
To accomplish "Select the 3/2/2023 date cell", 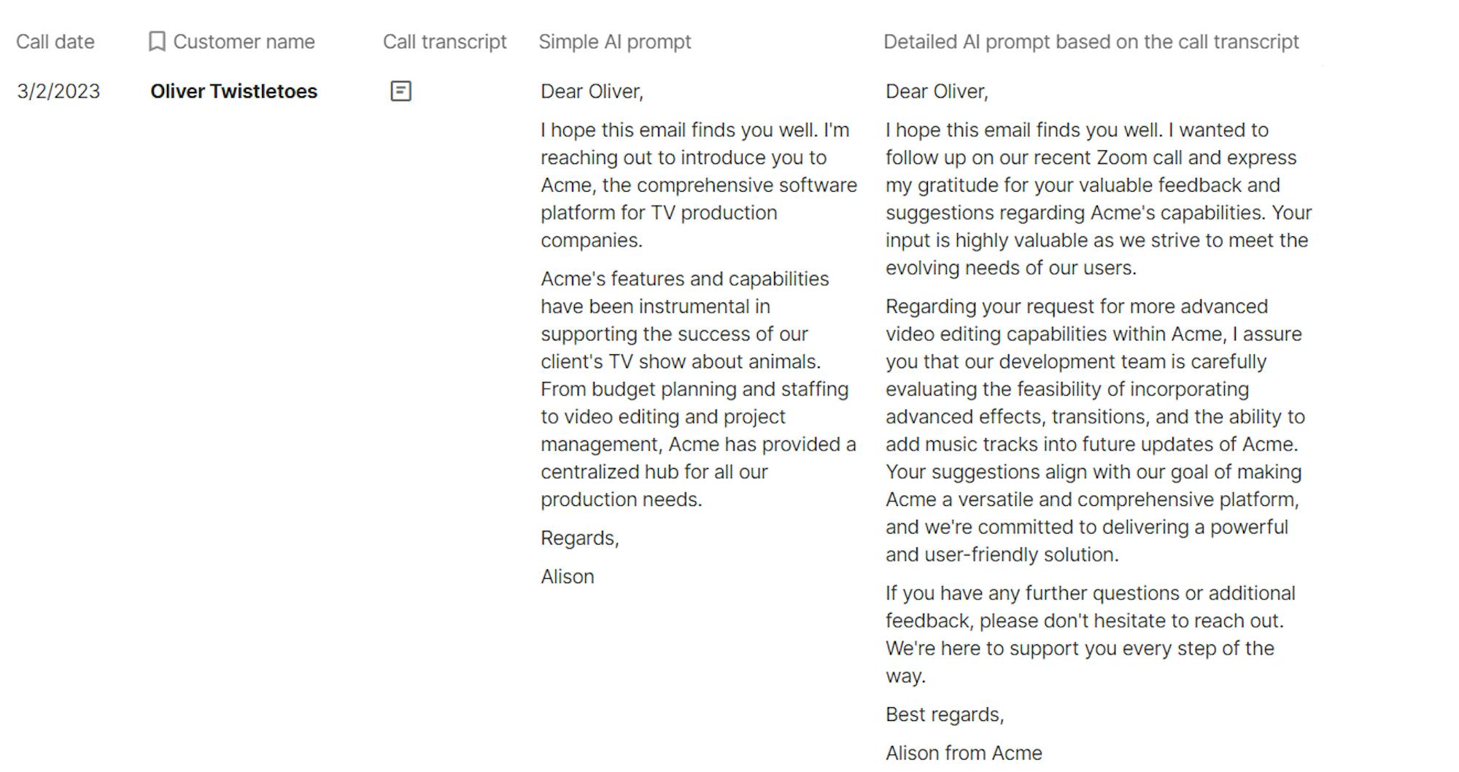I will (x=58, y=91).
